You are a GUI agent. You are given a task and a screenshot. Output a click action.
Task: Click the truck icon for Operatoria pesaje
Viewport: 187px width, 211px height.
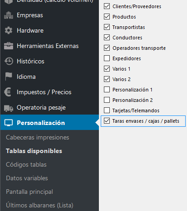pos(9,108)
